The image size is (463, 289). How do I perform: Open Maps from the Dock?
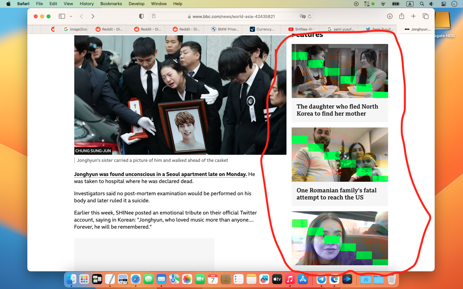tap(174, 279)
